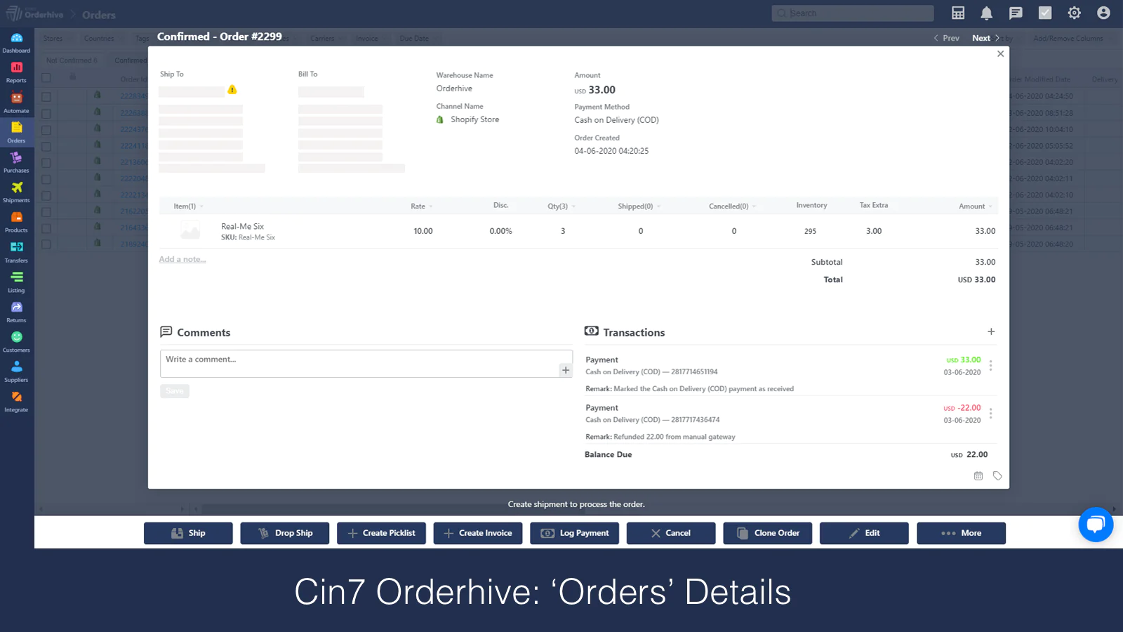The height and width of the screenshot is (632, 1123).
Task: Click the Shopify Store channel name
Action: [x=475, y=119]
